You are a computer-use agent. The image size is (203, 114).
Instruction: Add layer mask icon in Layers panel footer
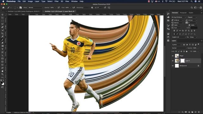pos(186,112)
